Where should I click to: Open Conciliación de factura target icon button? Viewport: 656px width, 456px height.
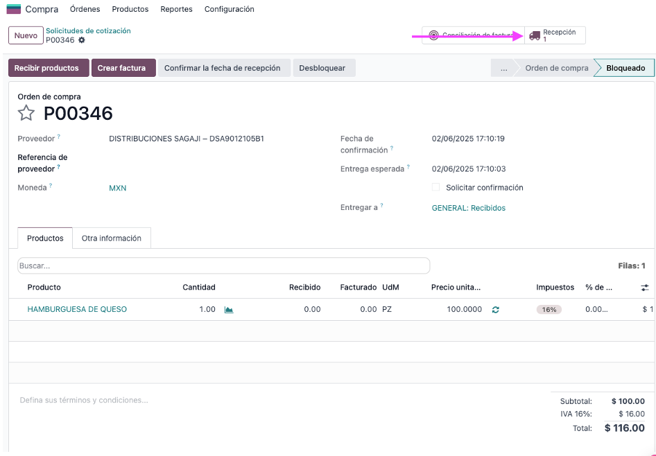[x=473, y=35]
